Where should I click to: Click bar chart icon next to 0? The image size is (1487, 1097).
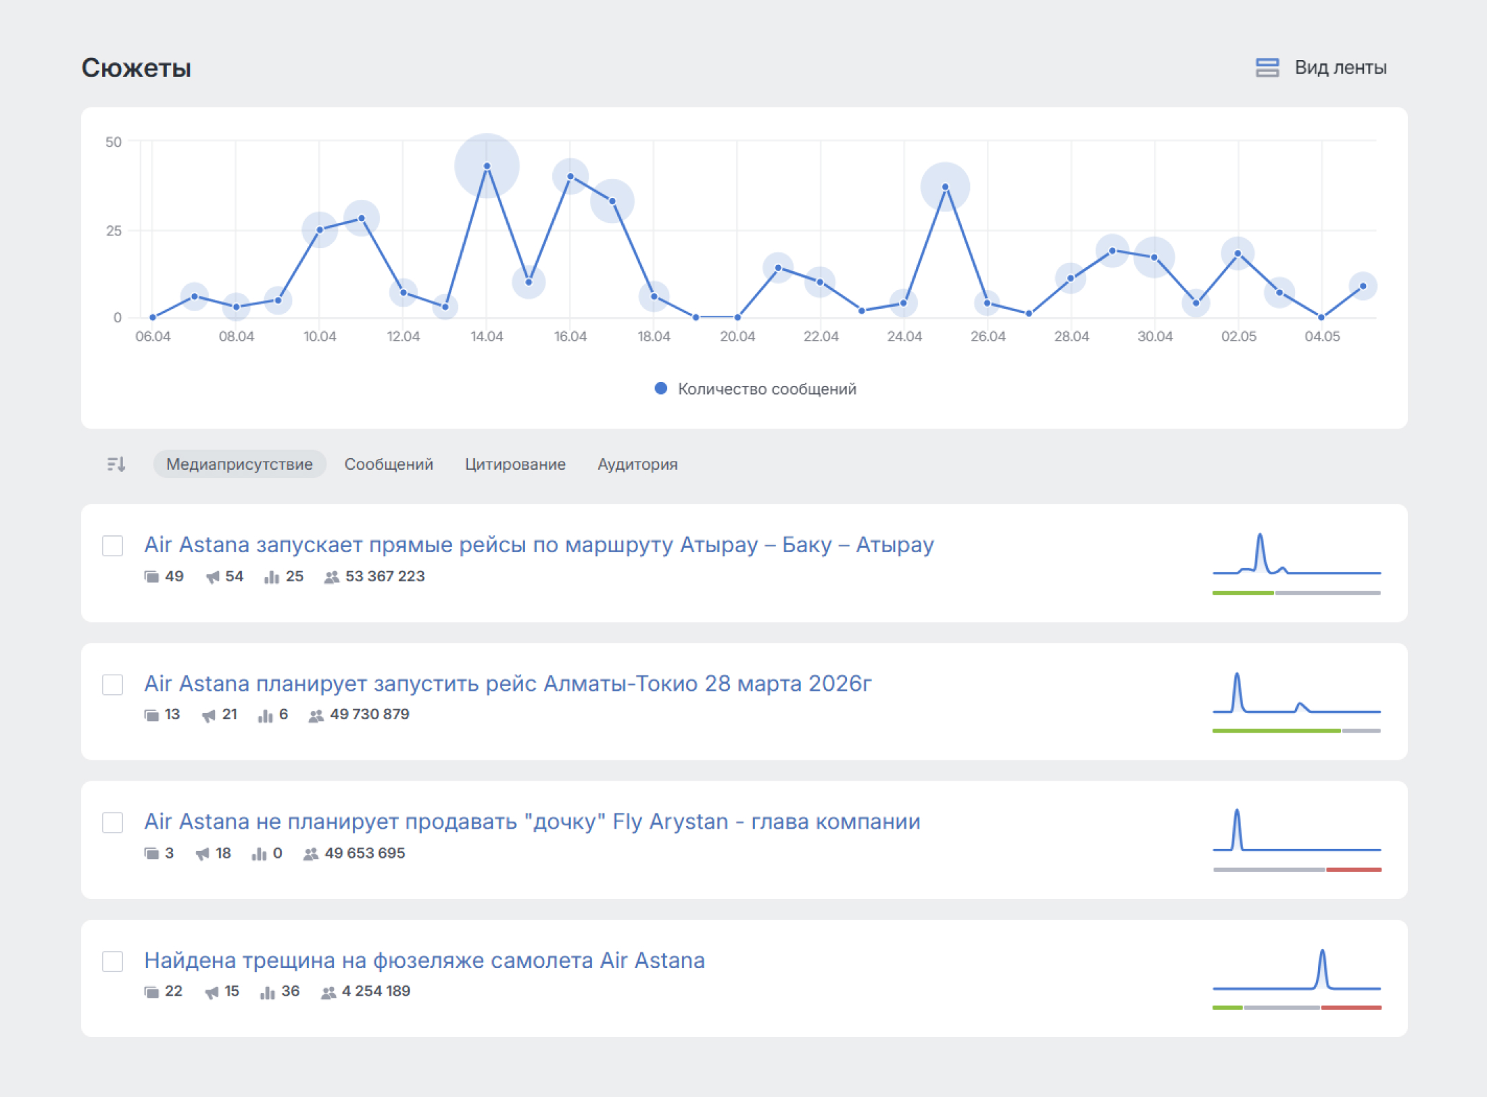[x=259, y=854]
